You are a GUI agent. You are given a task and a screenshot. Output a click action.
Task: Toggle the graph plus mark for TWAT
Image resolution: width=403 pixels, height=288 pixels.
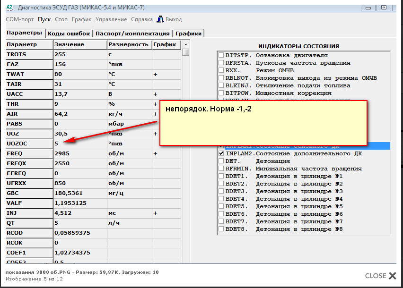click(155, 75)
